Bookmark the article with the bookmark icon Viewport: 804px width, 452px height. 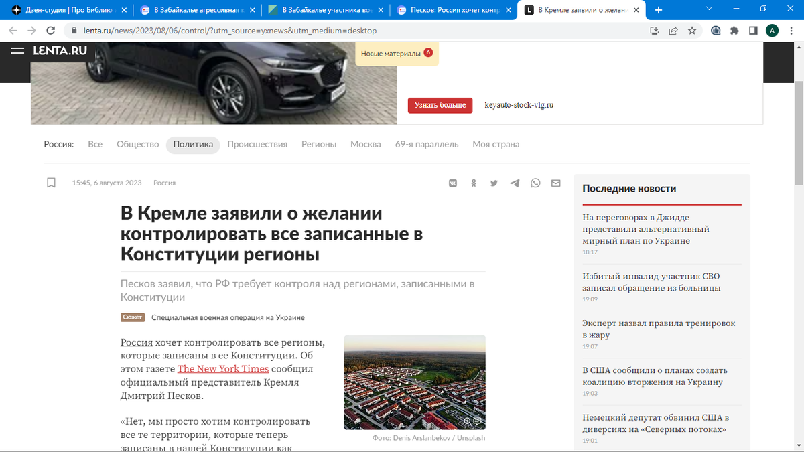(51, 183)
